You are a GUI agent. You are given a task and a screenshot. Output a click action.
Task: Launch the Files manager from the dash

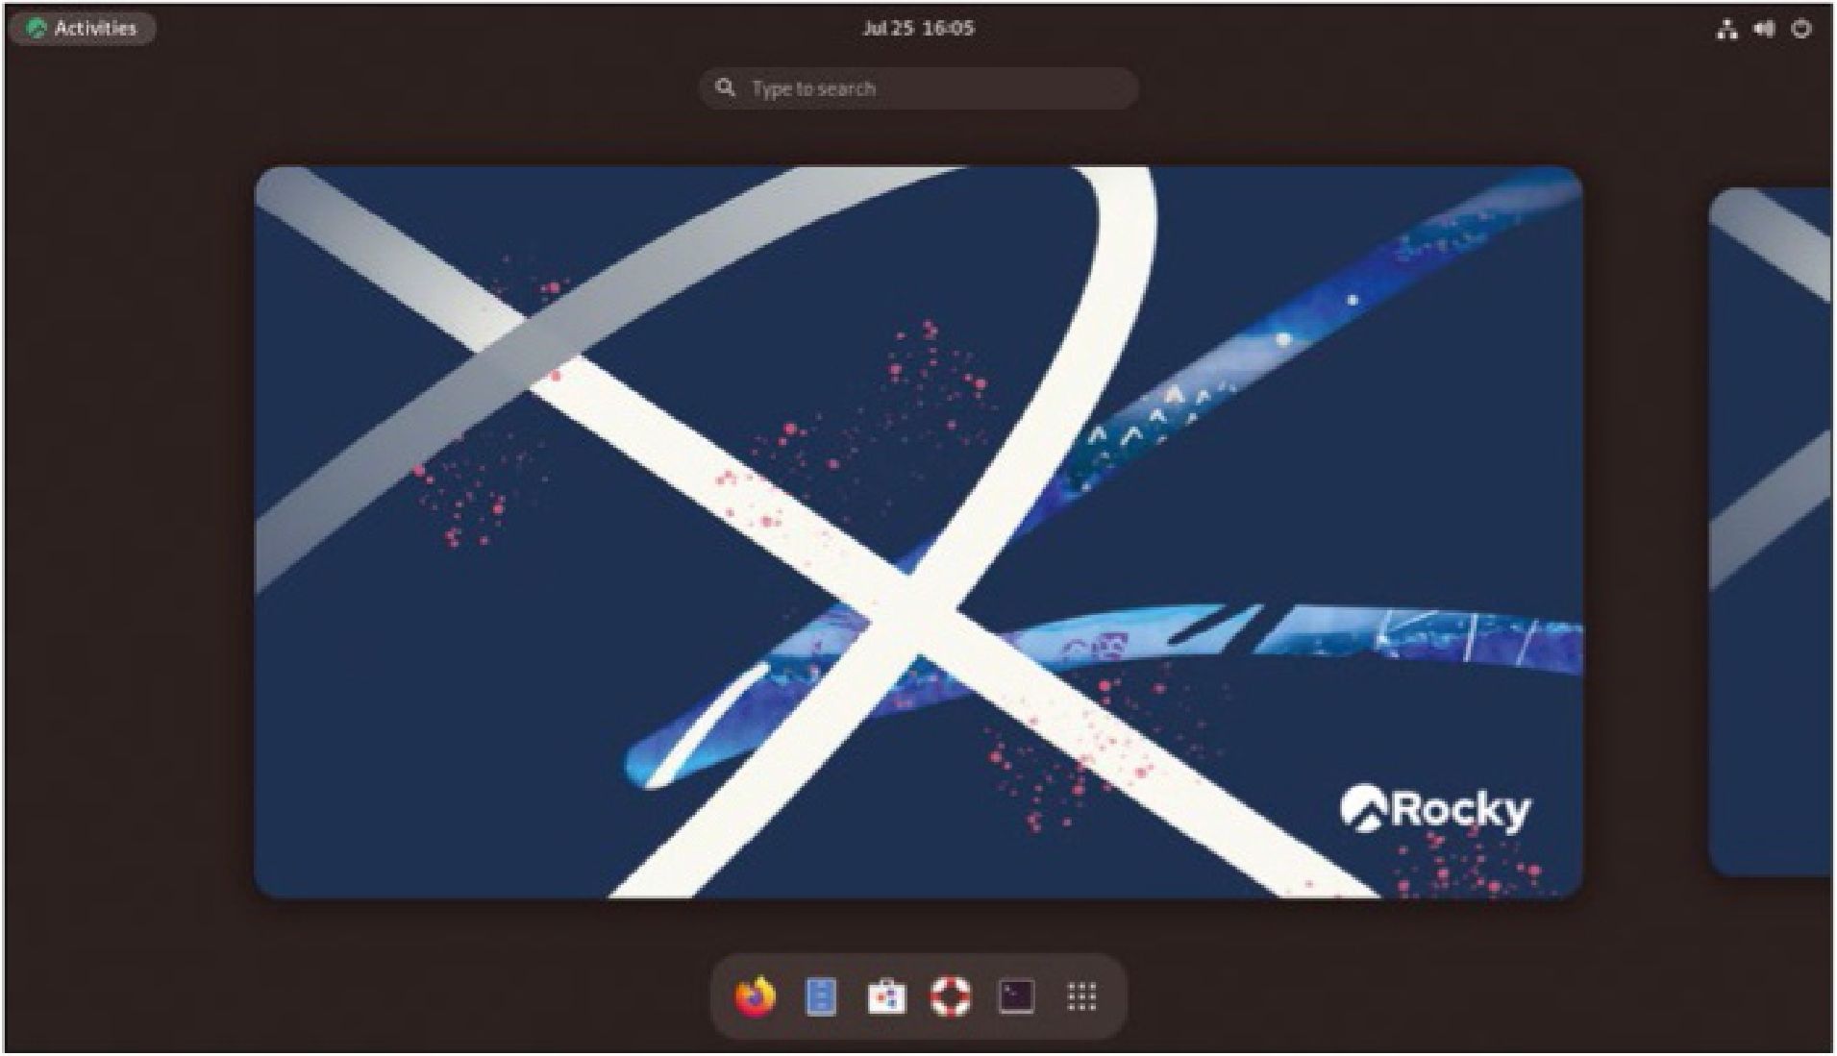(820, 997)
